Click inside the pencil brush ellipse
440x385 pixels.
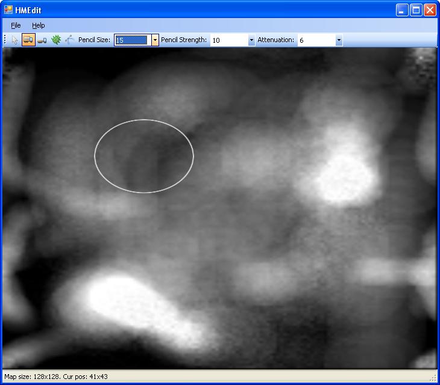click(x=144, y=156)
